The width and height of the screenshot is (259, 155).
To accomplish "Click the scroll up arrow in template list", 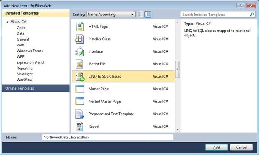I will (178, 22).
